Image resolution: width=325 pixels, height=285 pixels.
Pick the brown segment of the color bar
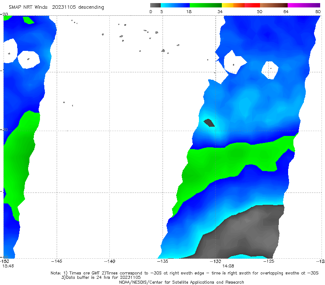click(x=274, y=5)
